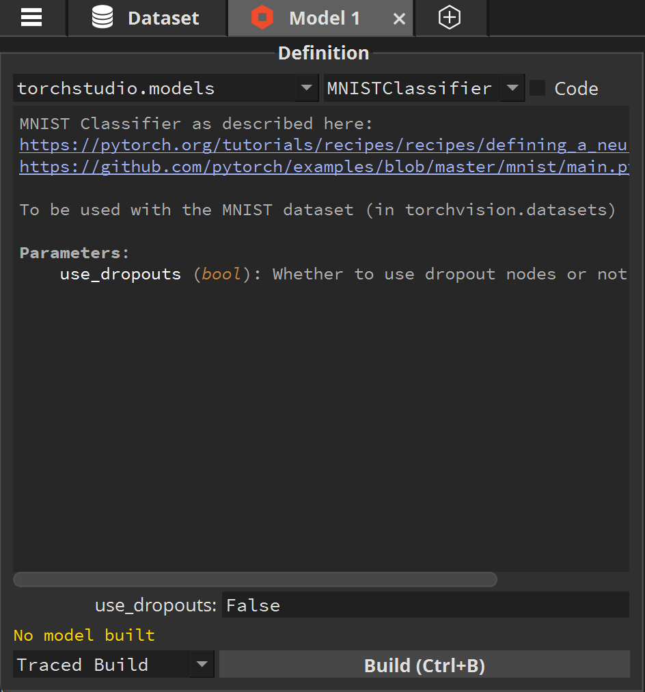Image resolution: width=645 pixels, height=692 pixels.
Task: Open the MNISTClassifier model dropdown
Action: (424, 88)
